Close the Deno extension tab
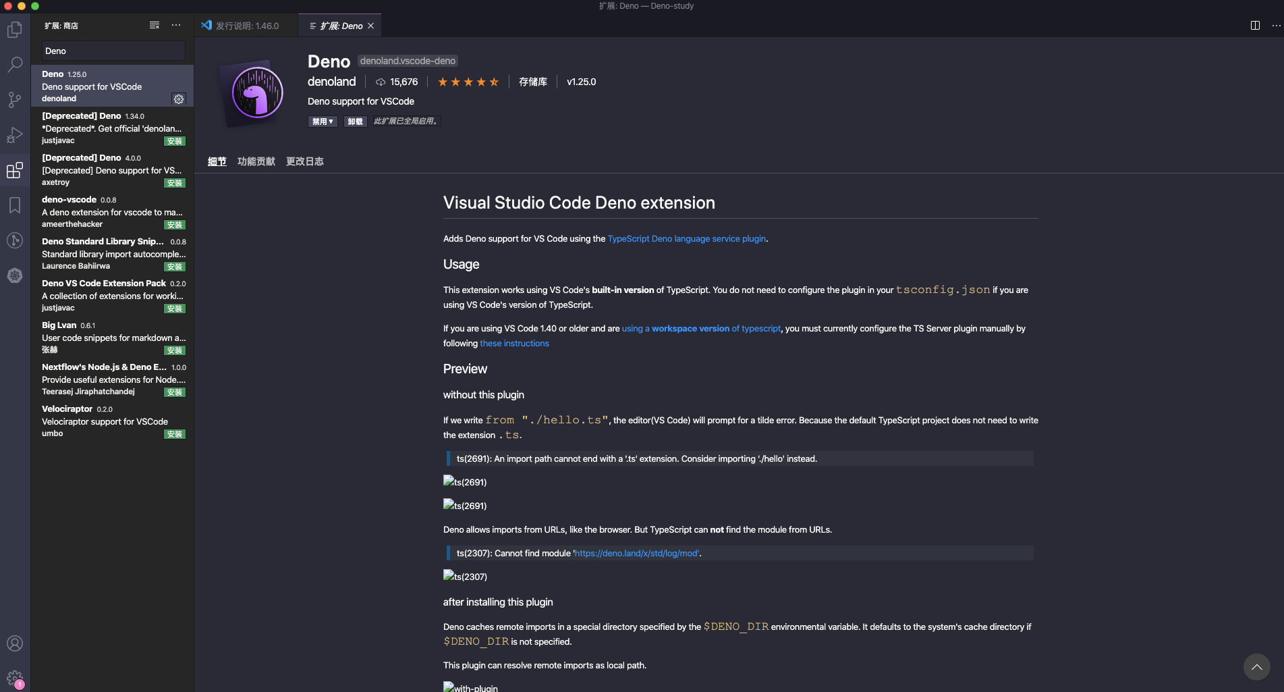Screen dimensions: 1284x692 [370, 26]
